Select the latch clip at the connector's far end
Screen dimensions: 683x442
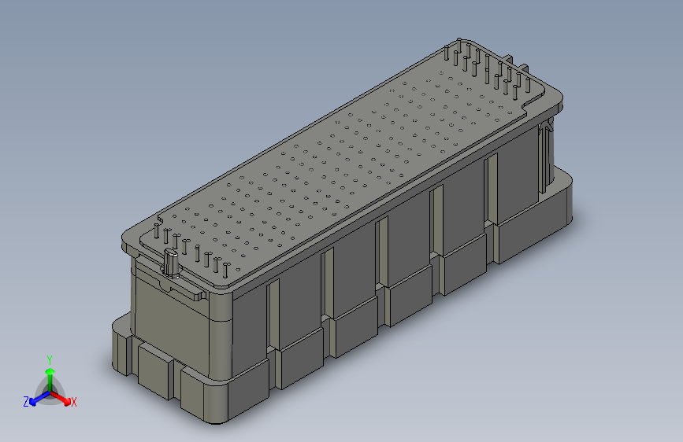point(546,157)
